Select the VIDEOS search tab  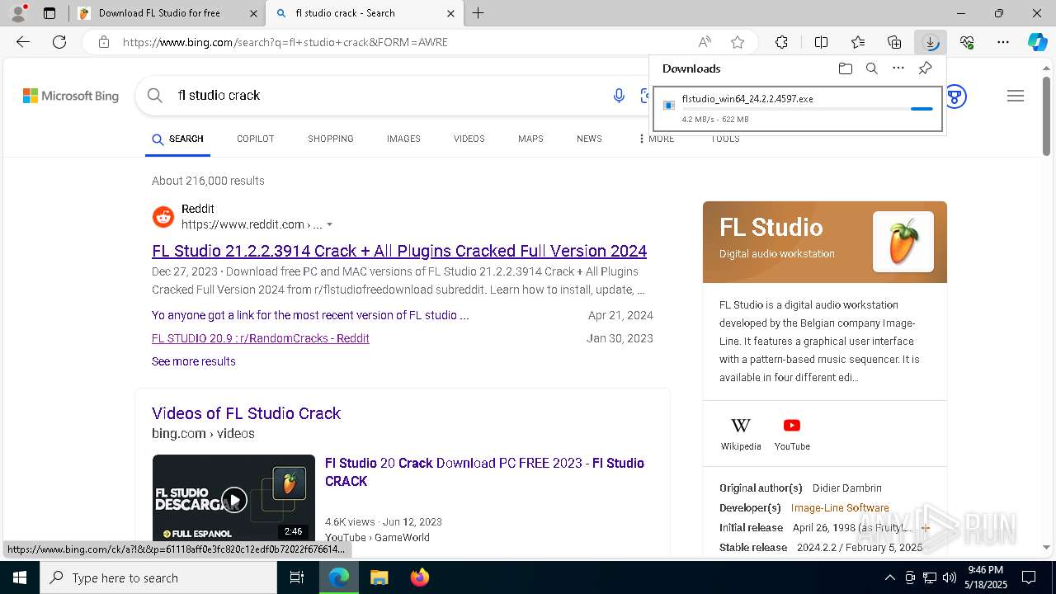click(x=469, y=139)
